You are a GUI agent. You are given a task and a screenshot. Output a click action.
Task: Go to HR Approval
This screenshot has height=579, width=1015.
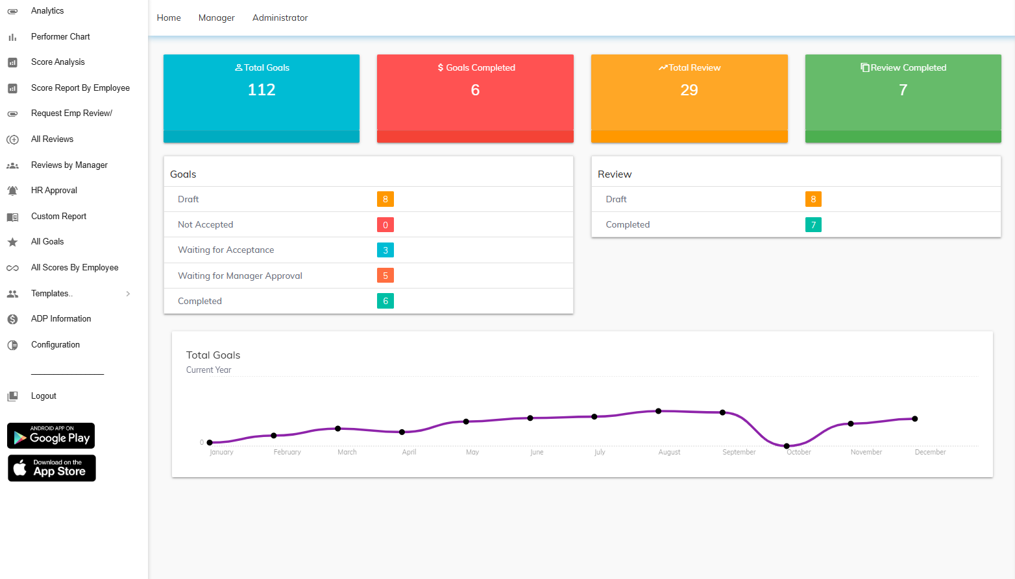[x=54, y=191]
